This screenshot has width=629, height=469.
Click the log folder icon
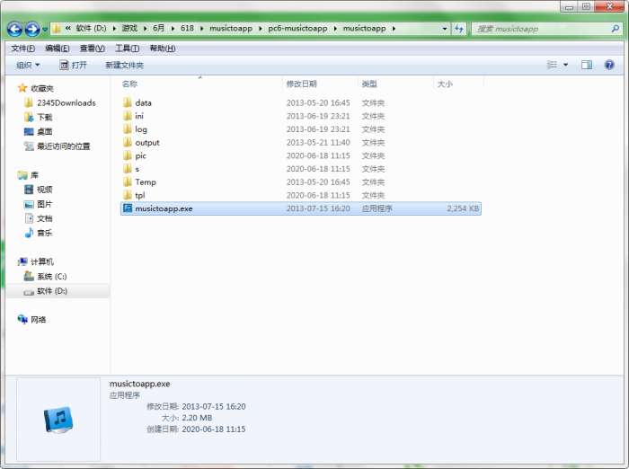point(128,128)
